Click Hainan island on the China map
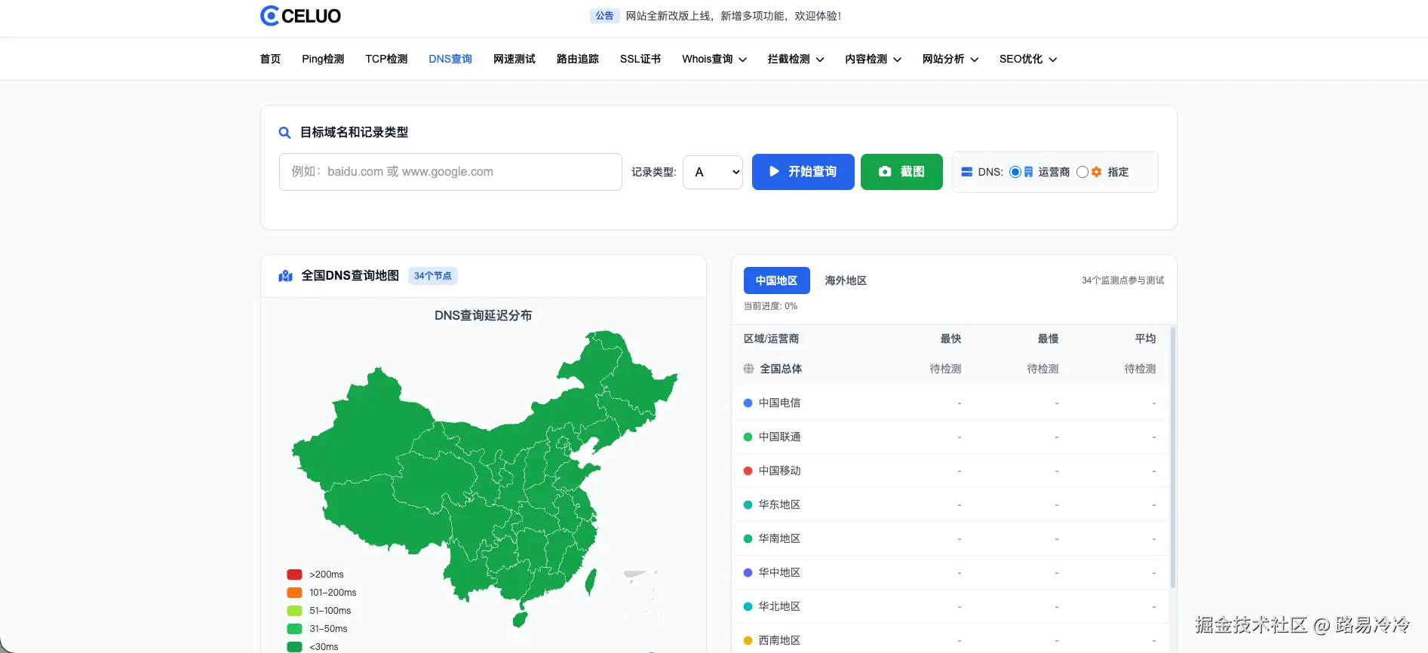The width and height of the screenshot is (1428, 653). (519, 619)
